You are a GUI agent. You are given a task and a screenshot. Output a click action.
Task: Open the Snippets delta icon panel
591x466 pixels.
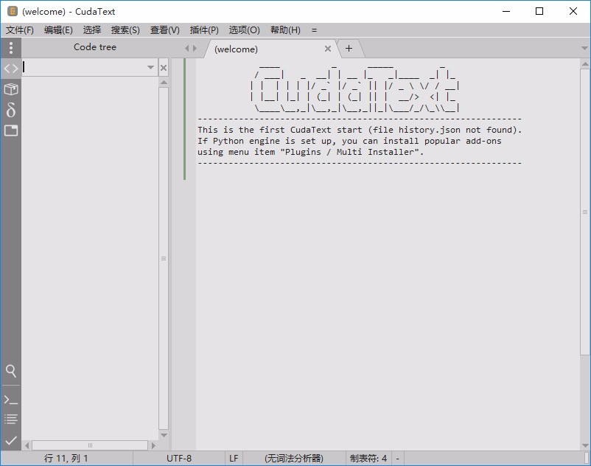tap(11, 110)
